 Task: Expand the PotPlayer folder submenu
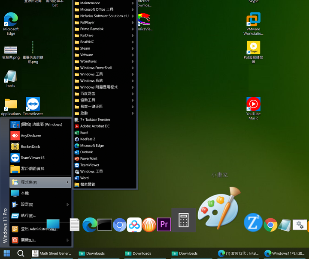point(104,22)
